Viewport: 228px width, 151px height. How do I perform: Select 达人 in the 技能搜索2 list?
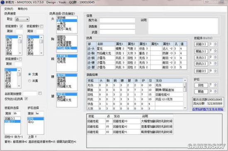[x=31, y=51]
